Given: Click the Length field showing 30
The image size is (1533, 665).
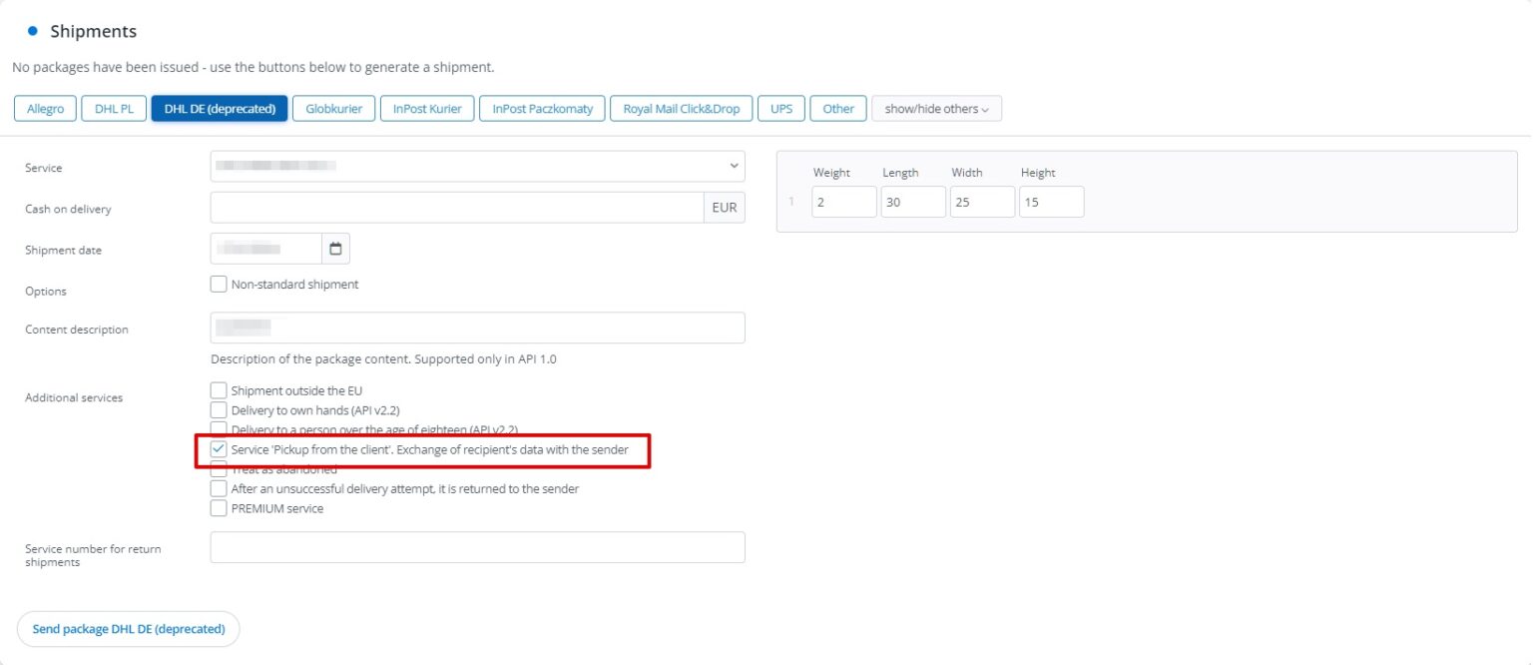Looking at the screenshot, I should (913, 202).
